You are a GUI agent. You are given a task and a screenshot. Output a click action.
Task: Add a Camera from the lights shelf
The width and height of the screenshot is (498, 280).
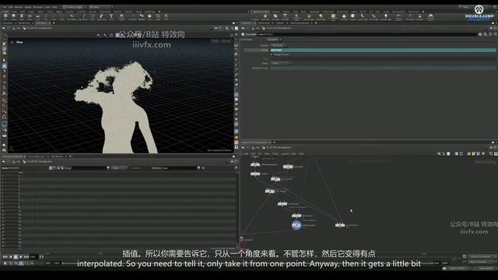tap(256, 16)
